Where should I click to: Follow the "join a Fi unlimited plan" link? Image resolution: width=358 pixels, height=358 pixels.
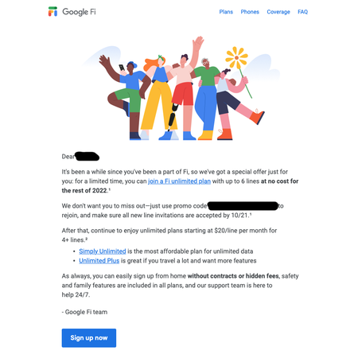coord(179,181)
